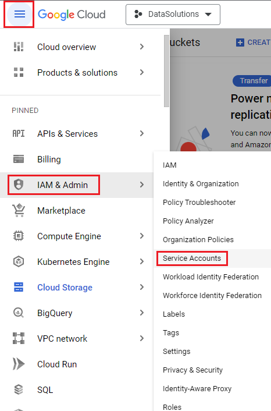Open IAM & Admin
Screen dimensions: 271x411
point(62,185)
